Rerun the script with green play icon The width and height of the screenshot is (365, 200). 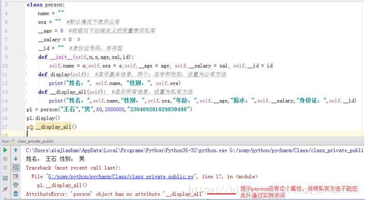point(5,150)
